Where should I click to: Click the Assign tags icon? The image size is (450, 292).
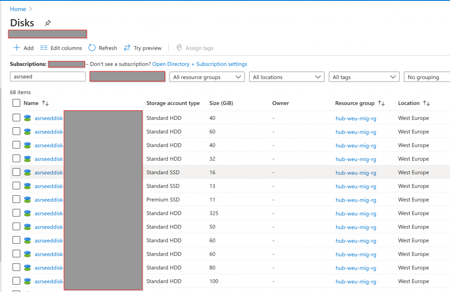click(x=179, y=48)
